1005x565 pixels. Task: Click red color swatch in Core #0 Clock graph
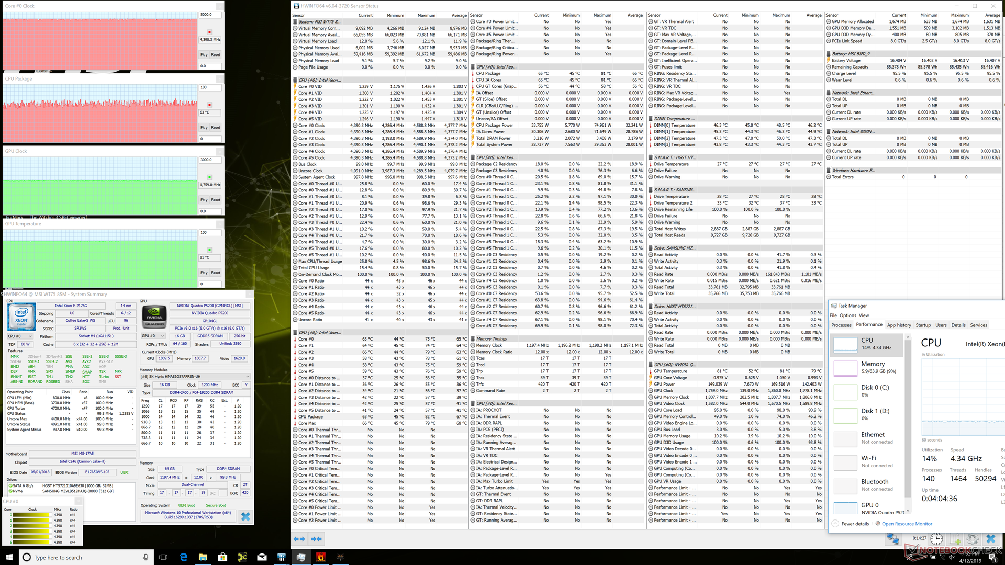click(209, 32)
